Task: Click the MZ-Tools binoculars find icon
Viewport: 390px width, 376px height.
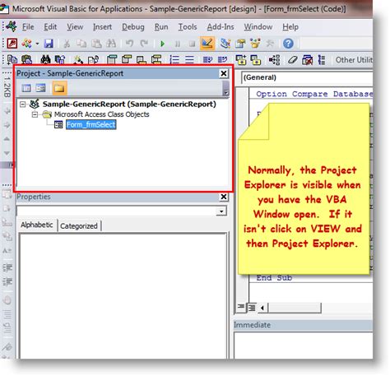Action: [x=45, y=59]
